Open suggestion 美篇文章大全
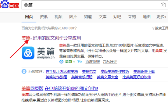This screenshot has height=104, width=168. 108,77
